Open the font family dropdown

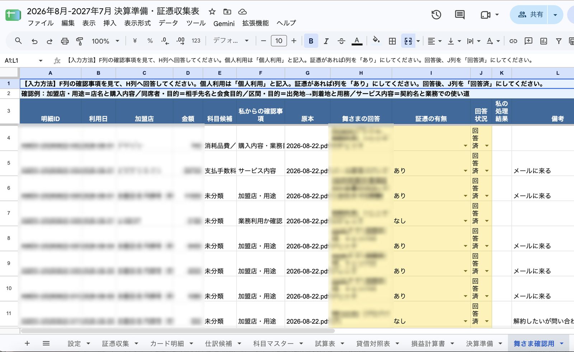231,41
